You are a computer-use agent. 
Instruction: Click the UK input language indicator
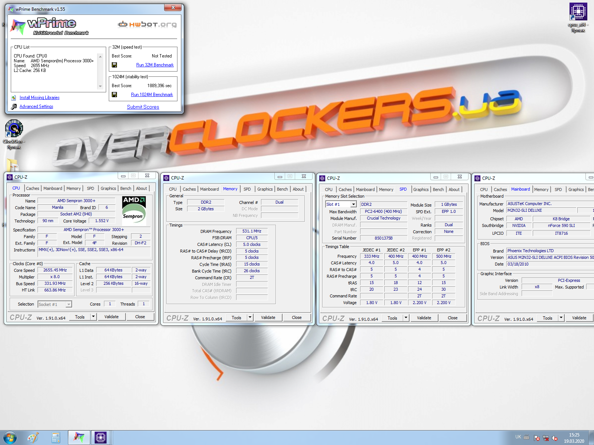coord(518,437)
